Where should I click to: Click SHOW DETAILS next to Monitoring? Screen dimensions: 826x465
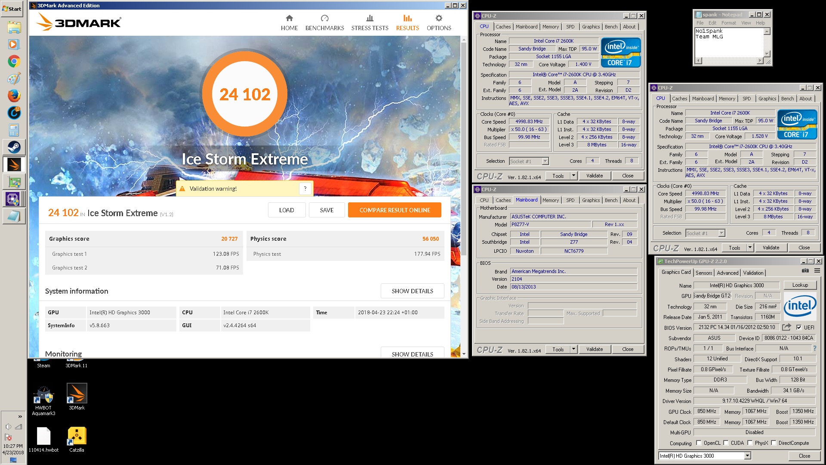coord(412,353)
